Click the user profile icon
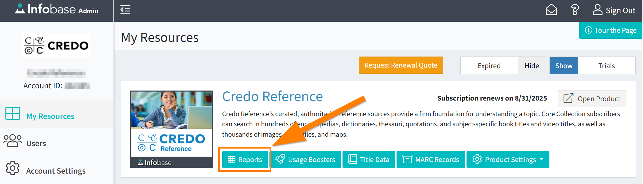This screenshot has width=643, height=184. point(597,10)
